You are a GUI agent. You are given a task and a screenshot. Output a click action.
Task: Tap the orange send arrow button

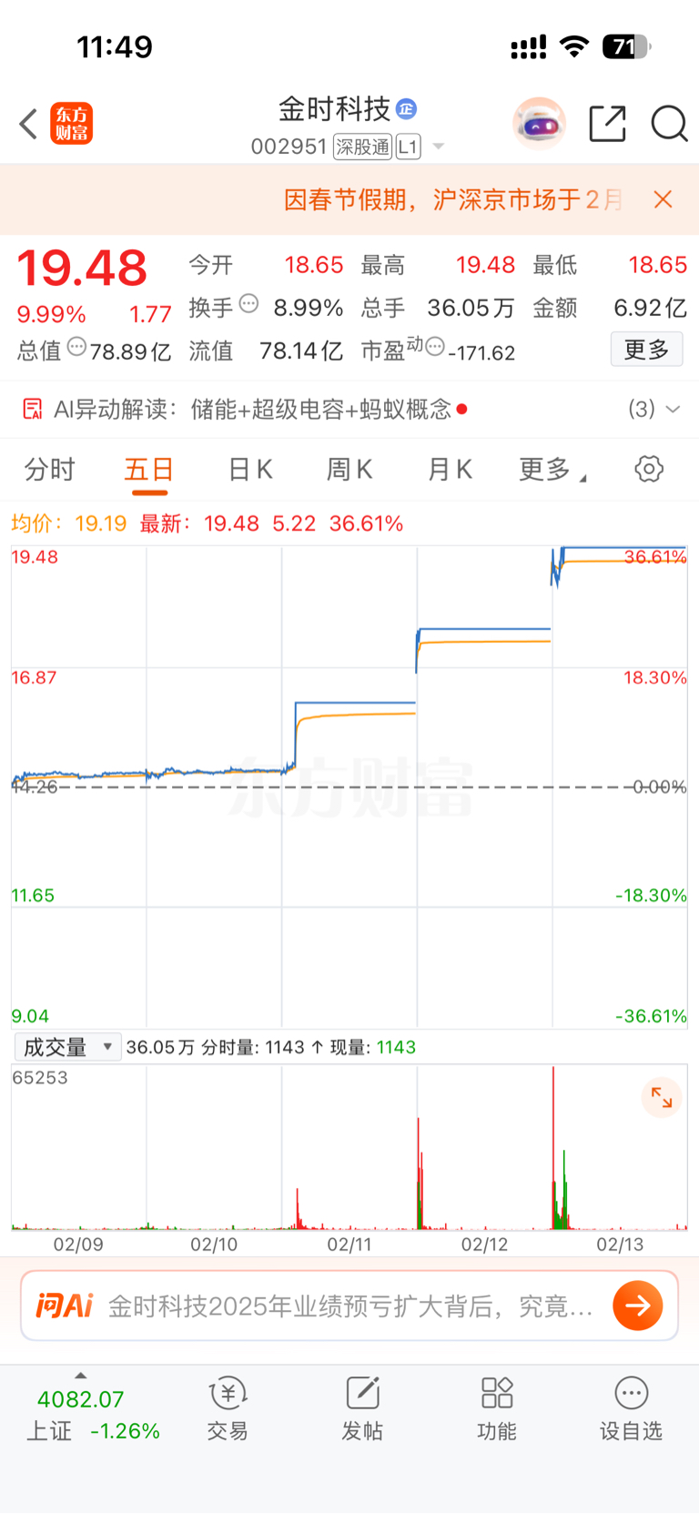[x=637, y=1306]
